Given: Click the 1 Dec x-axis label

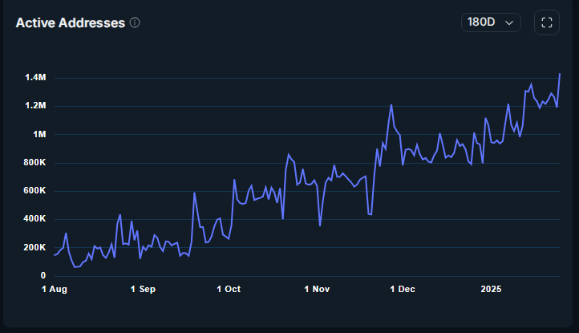Looking at the screenshot, I should tap(403, 289).
